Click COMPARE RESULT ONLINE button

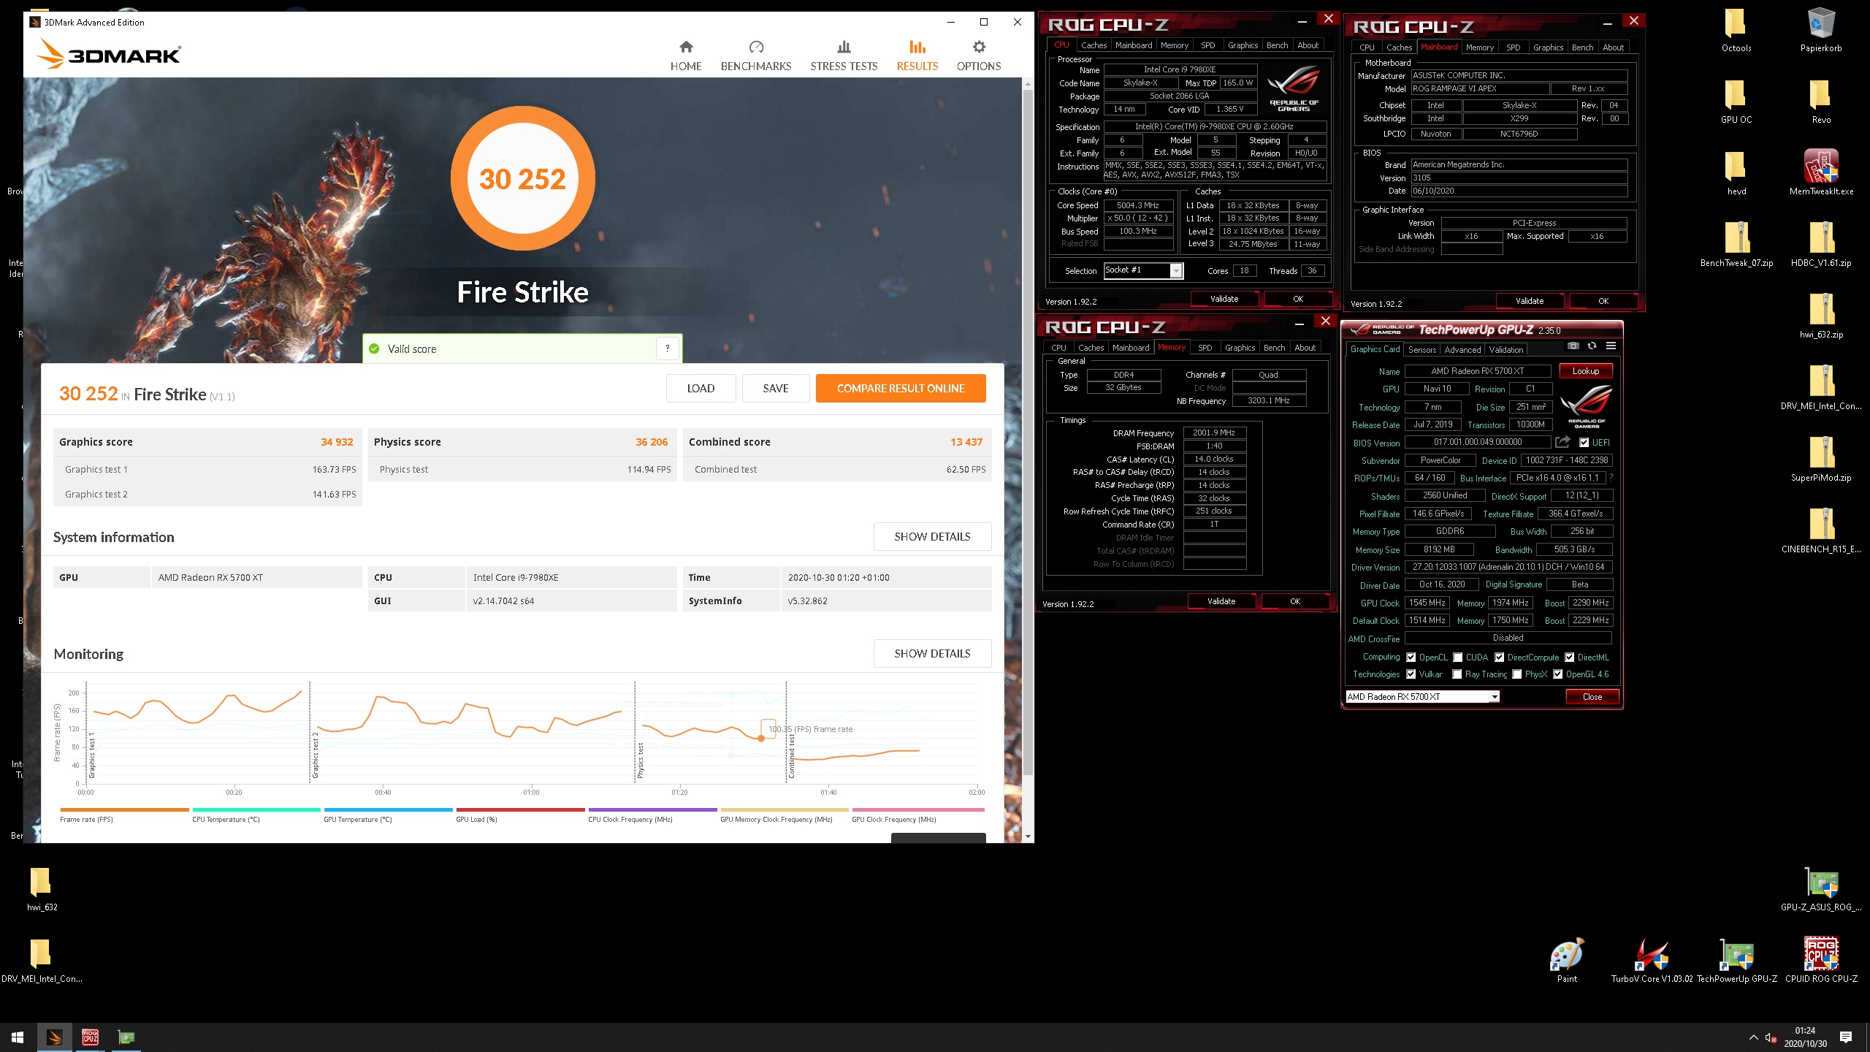[901, 389]
